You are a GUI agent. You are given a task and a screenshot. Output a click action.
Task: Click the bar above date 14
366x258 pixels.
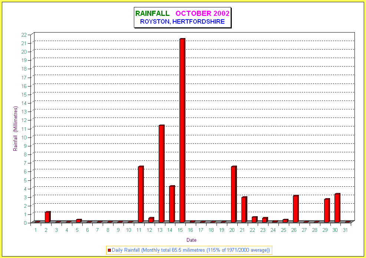(172, 204)
